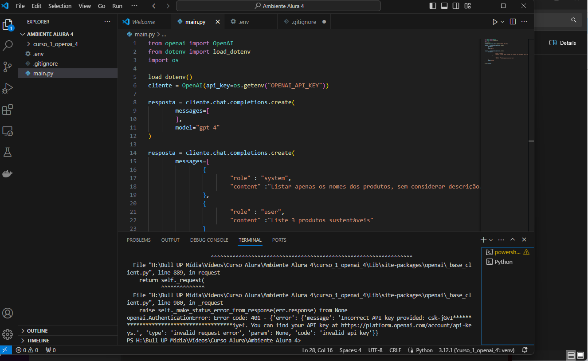The image size is (588, 361).
Task: Expand the OUTLINE section
Action: [68, 331]
